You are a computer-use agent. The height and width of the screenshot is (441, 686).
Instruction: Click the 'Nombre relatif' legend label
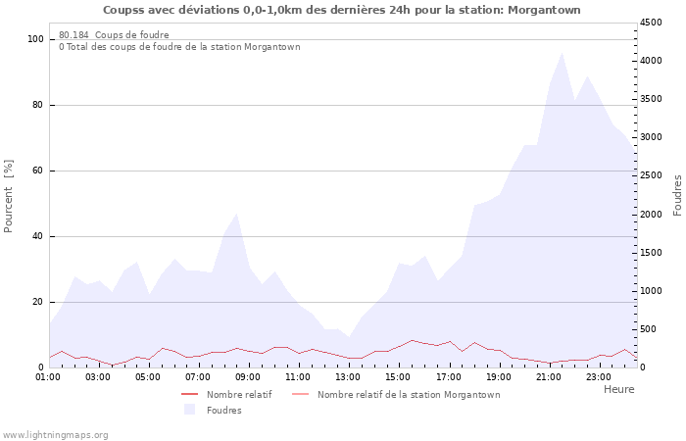pyautogui.click(x=239, y=395)
